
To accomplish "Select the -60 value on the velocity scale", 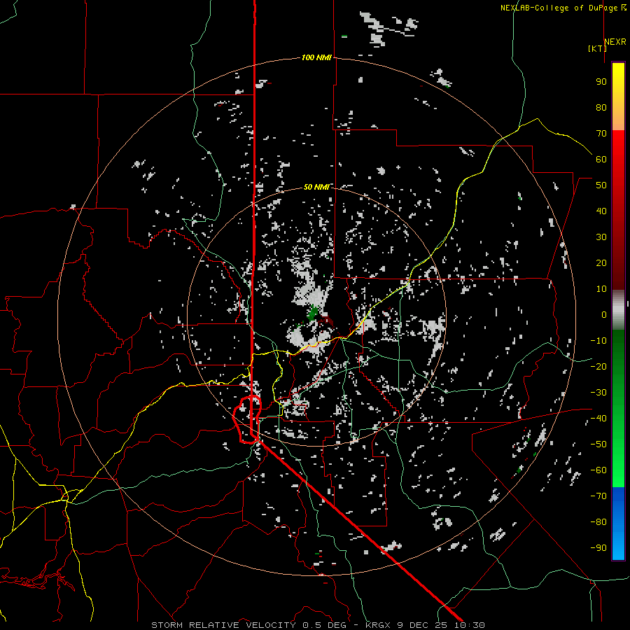I will 598,470.
